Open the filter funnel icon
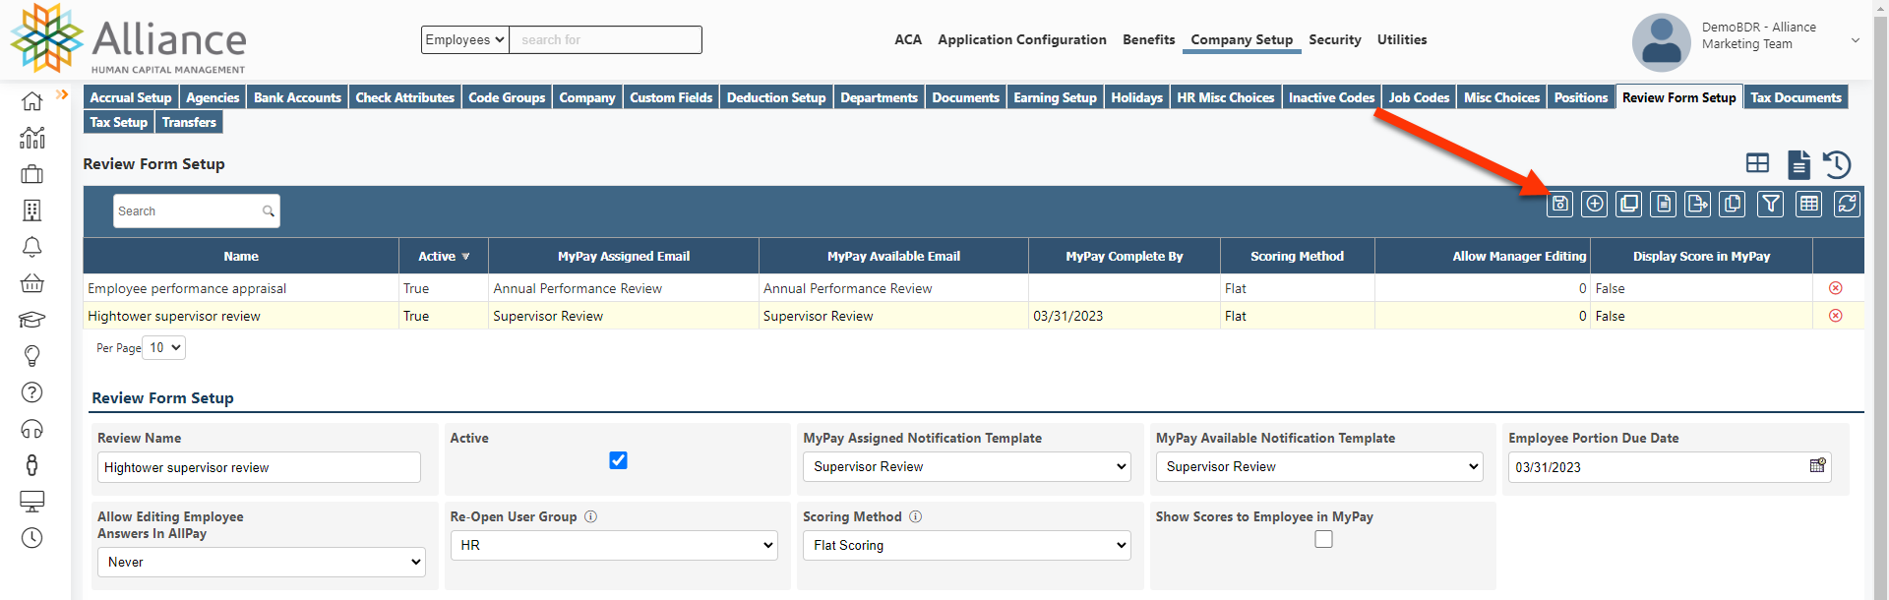 (1771, 204)
